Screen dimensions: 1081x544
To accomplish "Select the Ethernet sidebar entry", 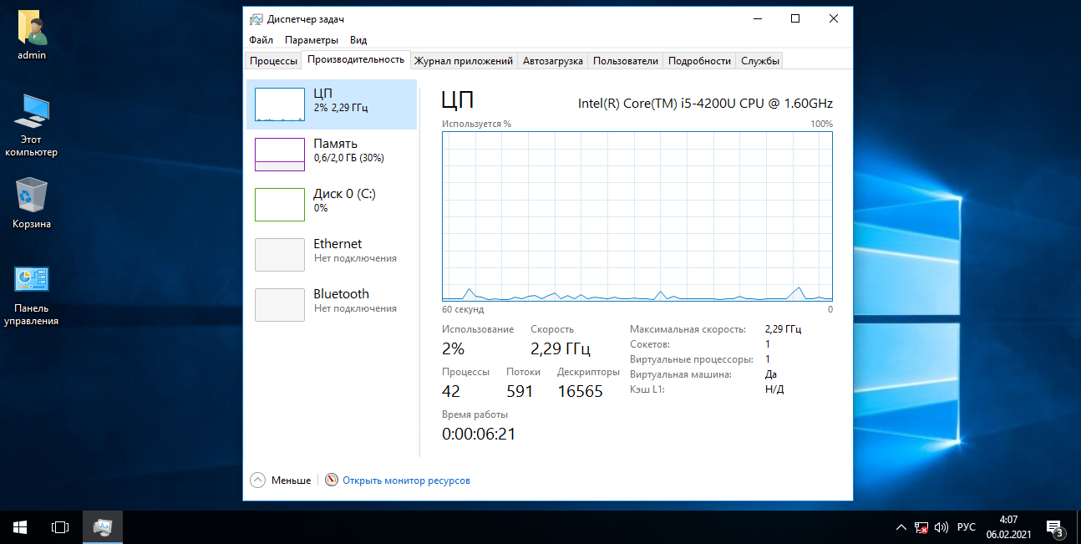I will pos(332,255).
